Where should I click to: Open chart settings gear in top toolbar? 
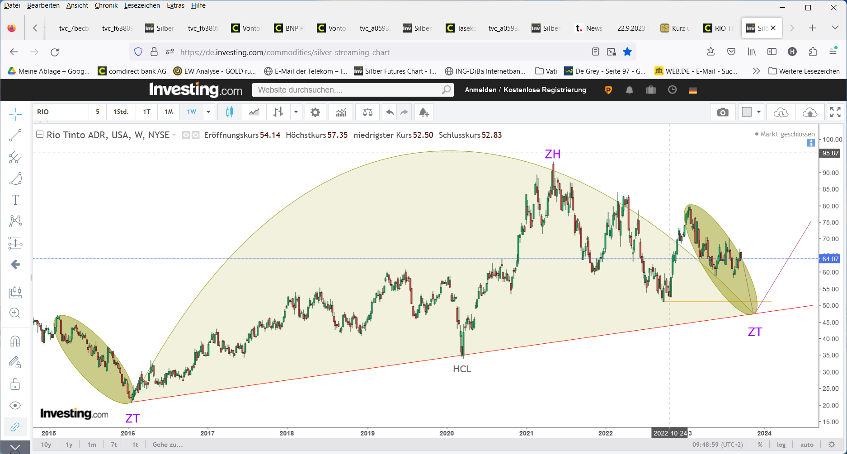coord(315,112)
